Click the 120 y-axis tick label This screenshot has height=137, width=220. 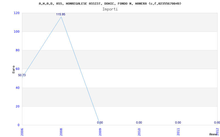16,13
